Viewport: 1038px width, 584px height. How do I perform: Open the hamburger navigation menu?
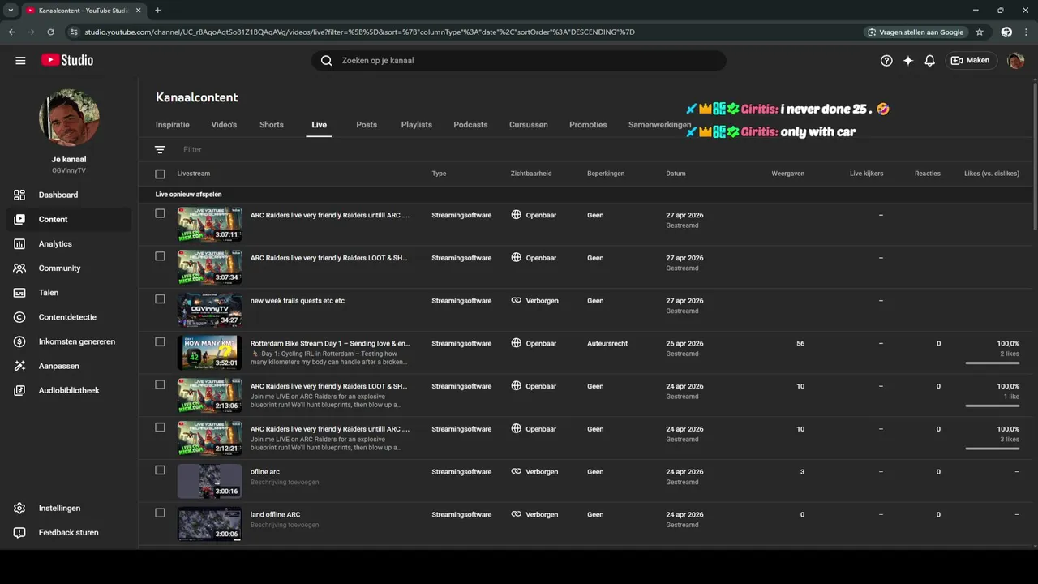coord(20,60)
